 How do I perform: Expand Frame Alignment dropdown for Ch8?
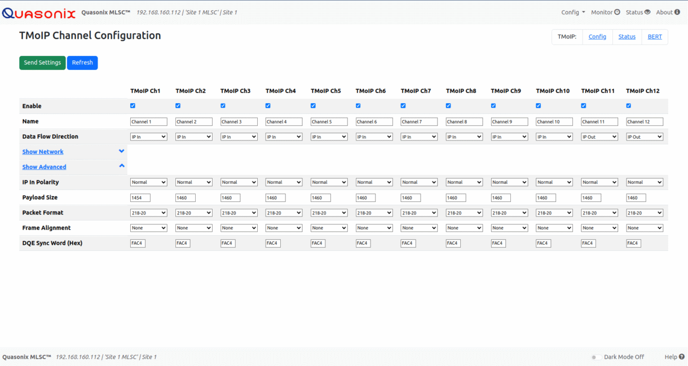(464, 228)
